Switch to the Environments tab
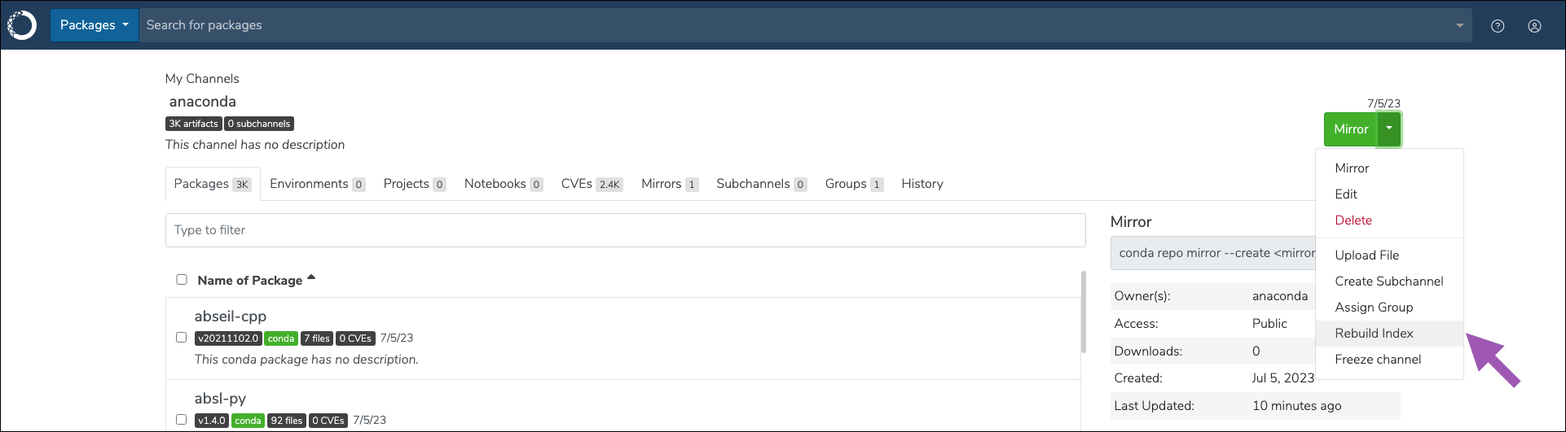The image size is (1566, 432). click(x=317, y=184)
